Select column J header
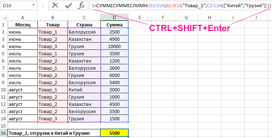The height and width of the screenshot is (138, 272). (x=256, y=17)
